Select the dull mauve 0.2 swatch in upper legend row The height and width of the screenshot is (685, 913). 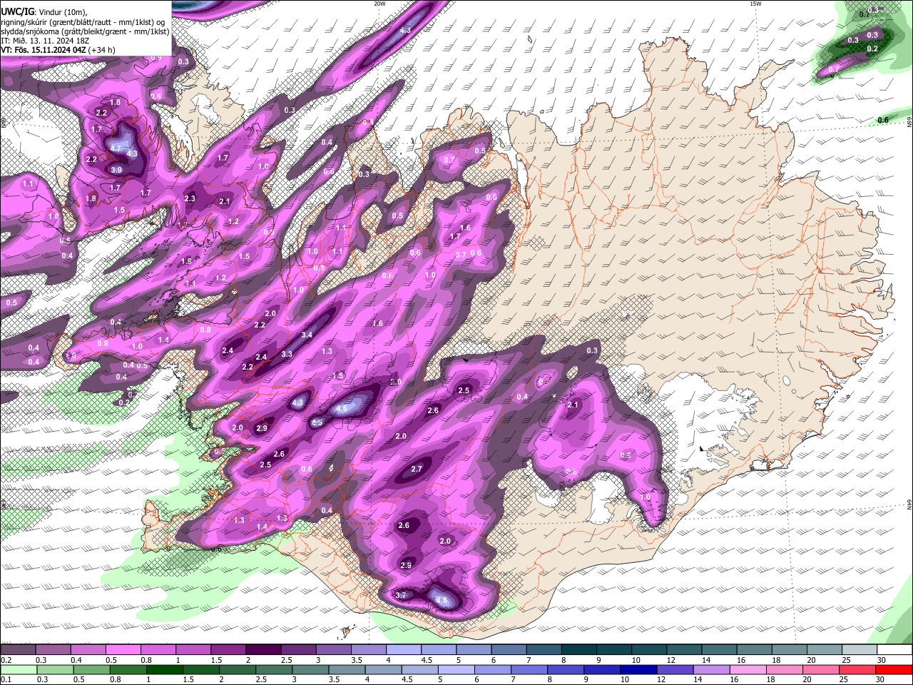click(x=18, y=650)
